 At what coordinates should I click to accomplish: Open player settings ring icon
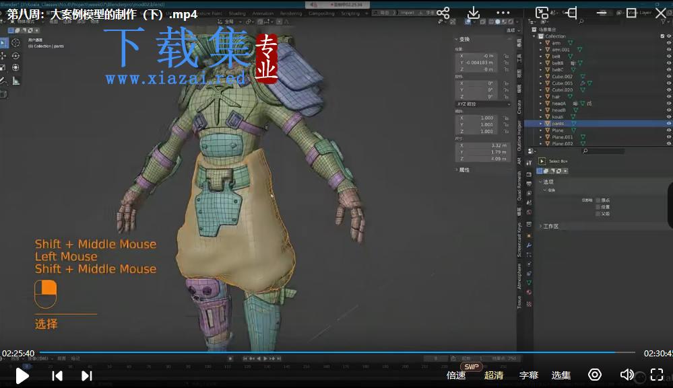[x=594, y=375]
